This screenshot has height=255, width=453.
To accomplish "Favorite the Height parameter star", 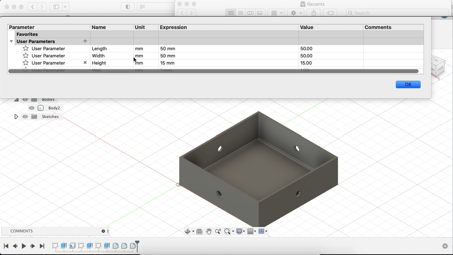I will tap(26, 63).
